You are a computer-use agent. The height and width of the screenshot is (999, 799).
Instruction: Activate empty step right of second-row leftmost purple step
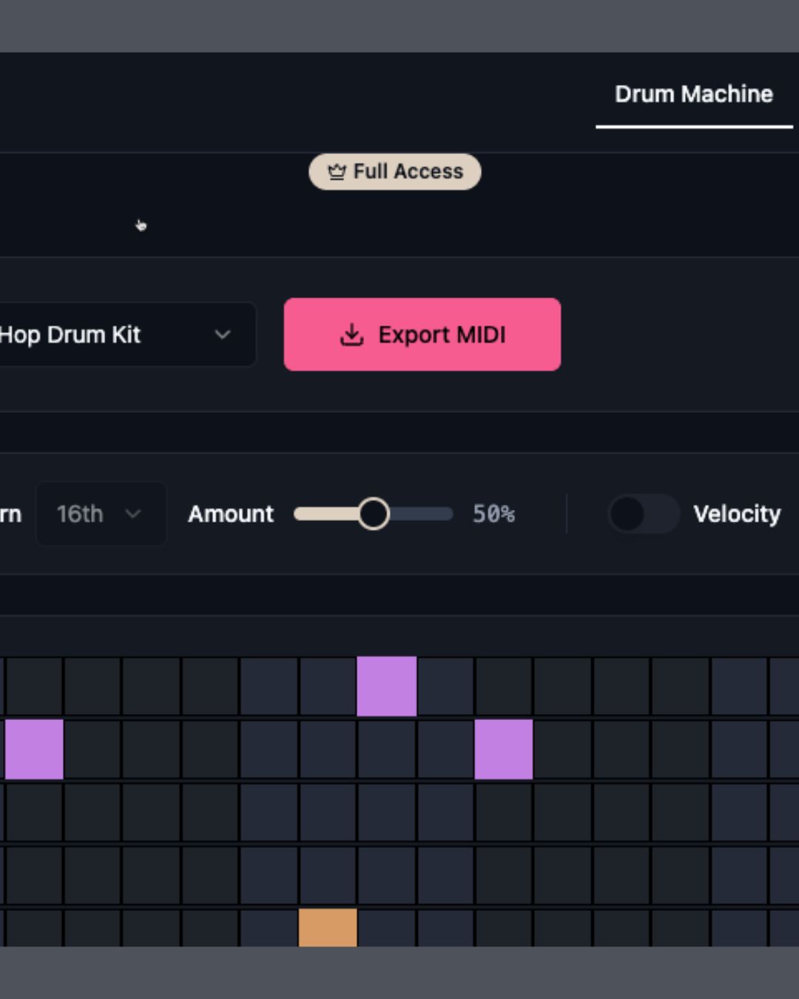pos(92,749)
